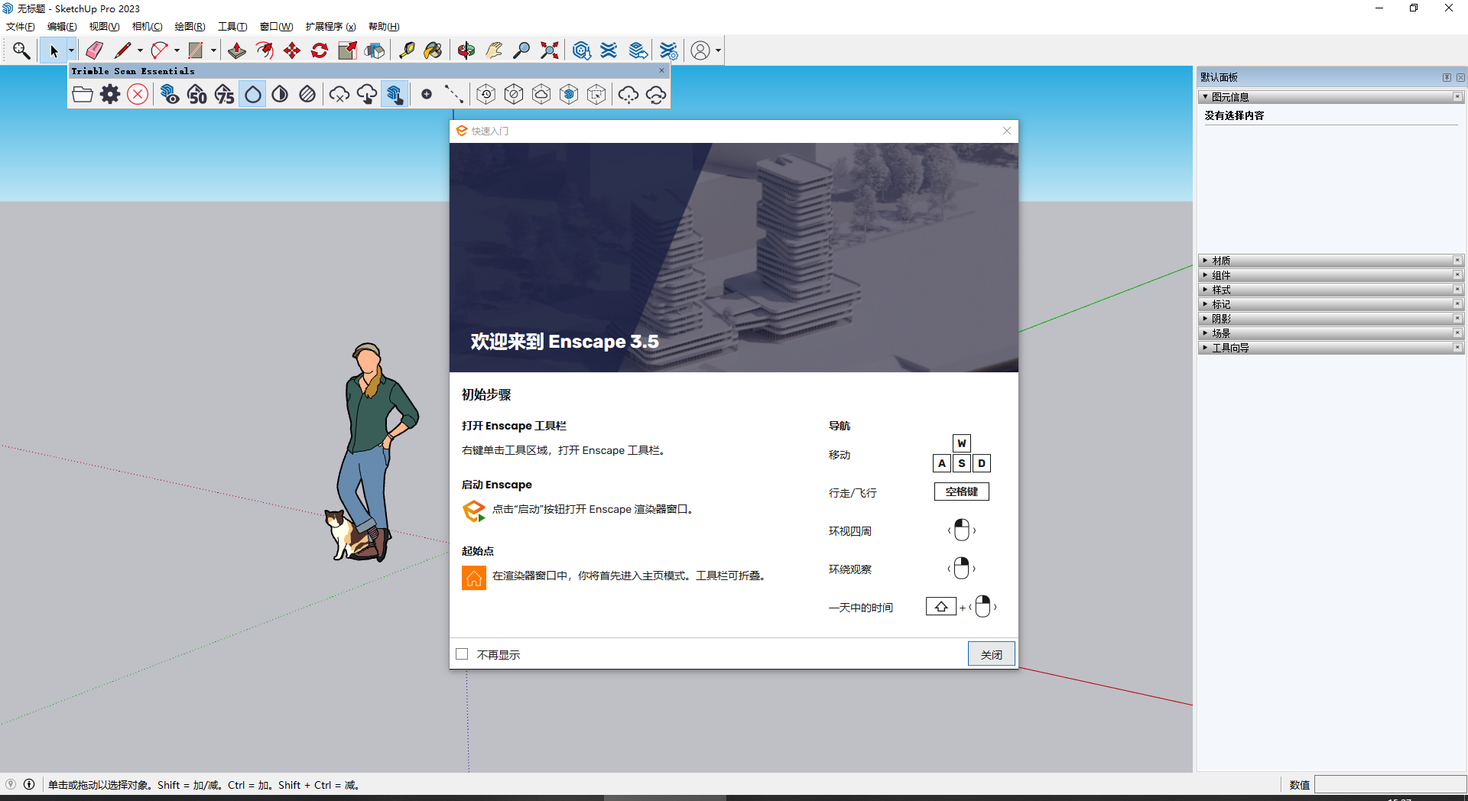Select the arrow Select tool
1468x801 pixels.
tap(54, 50)
